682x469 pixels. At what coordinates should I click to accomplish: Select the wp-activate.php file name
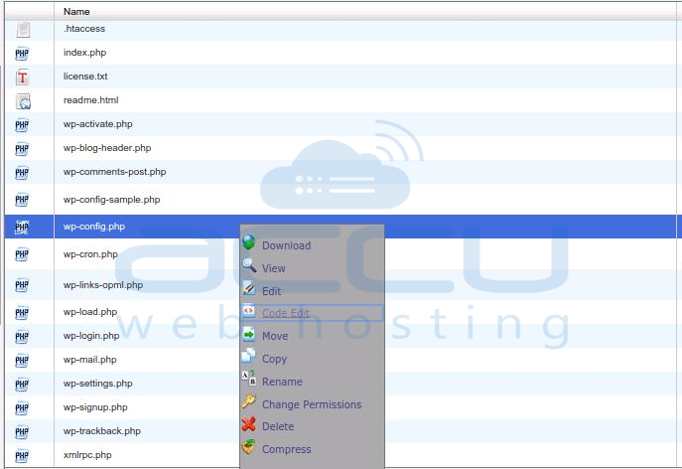click(x=98, y=124)
